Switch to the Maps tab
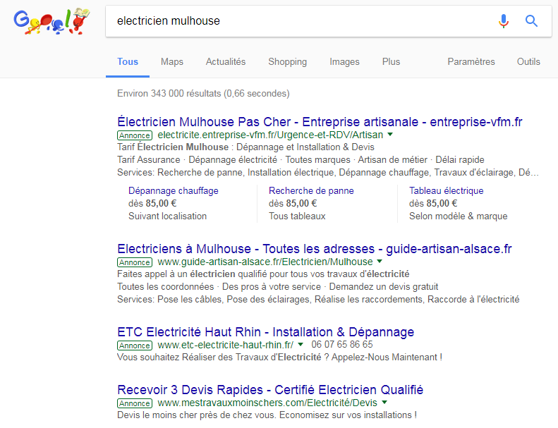558x428 pixels. coord(172,61)
